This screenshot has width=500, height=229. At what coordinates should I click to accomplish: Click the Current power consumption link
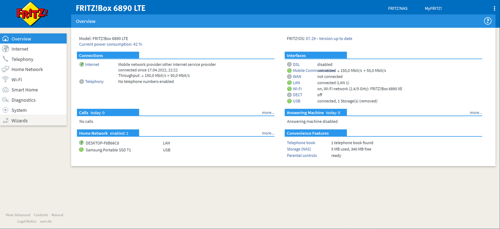pos(110,44)
